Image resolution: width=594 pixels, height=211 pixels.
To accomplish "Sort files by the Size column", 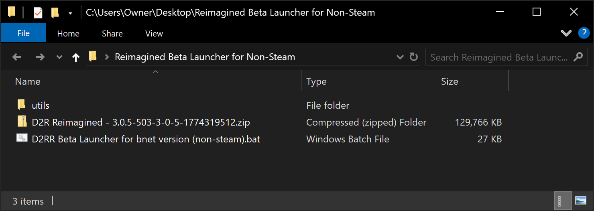I will tap(450, 81).
